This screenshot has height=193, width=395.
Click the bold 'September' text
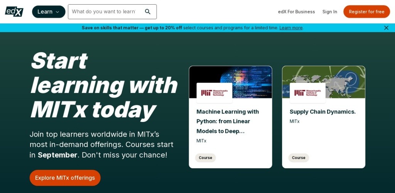point(57,155)
